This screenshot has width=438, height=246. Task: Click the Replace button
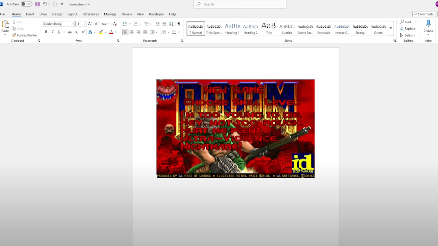coord(408,29)
